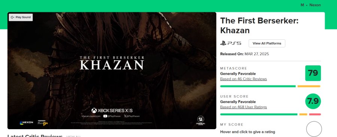The width and height of the screenshot is (337, 137).
Task: Click the Xbox Series X|S logo in trailer
Action: (112, 110)
